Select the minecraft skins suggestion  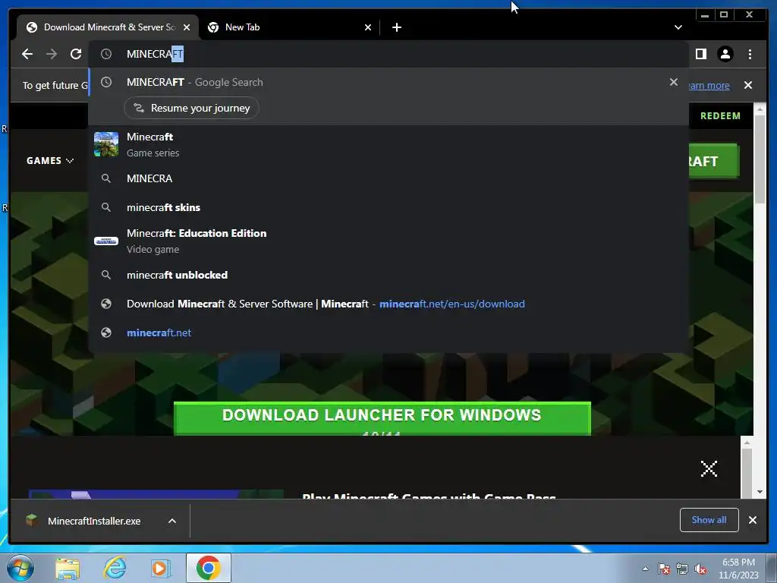388,207
